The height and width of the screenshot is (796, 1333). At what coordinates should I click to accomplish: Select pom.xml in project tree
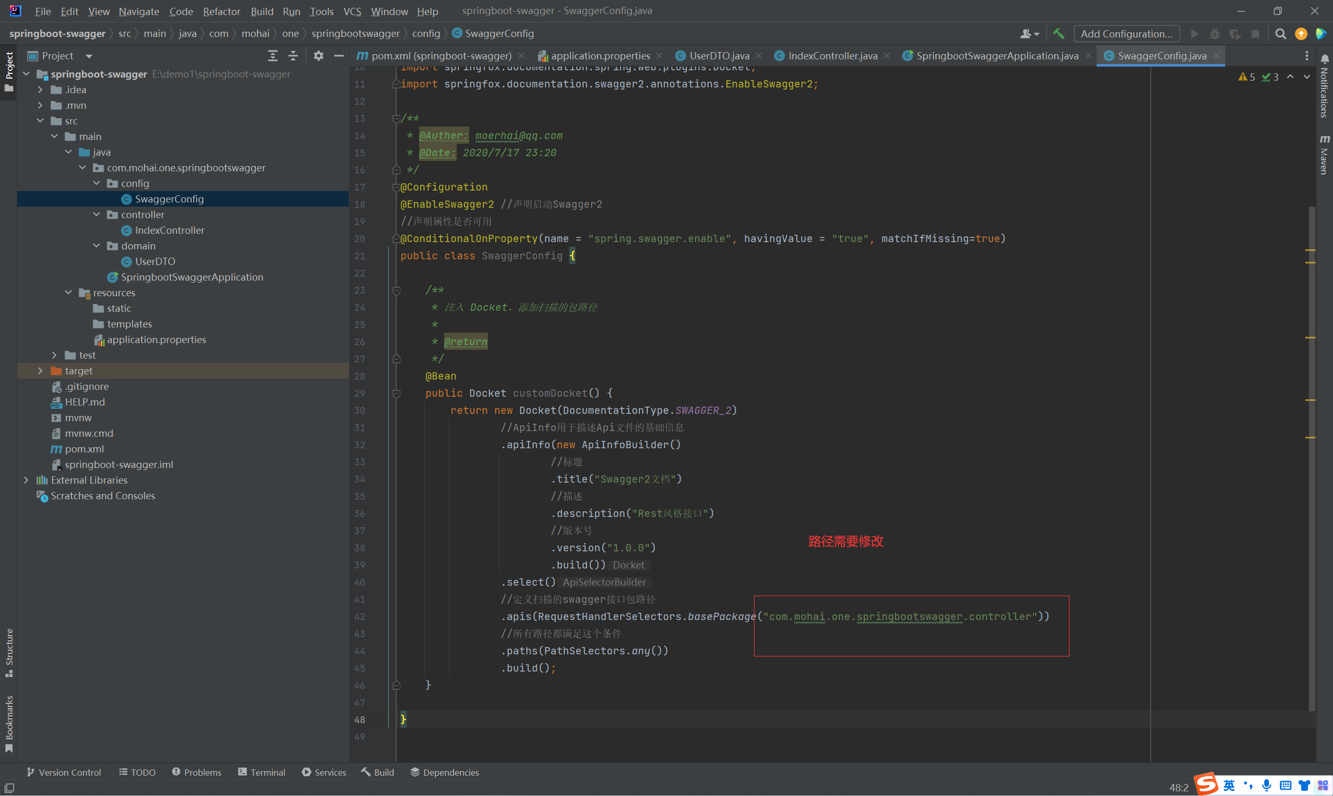coord(84,449)
